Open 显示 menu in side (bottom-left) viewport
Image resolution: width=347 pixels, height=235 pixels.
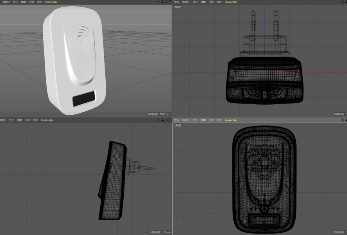pyautogui.click(x=11, y=120)
